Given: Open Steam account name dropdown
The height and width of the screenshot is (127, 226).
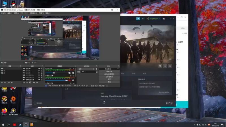Looking at the screenshot, I should click(155, 19).
